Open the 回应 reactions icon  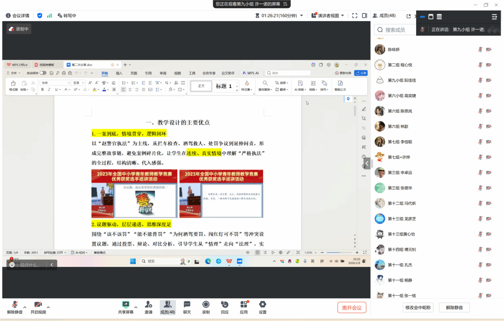[225, 307]
